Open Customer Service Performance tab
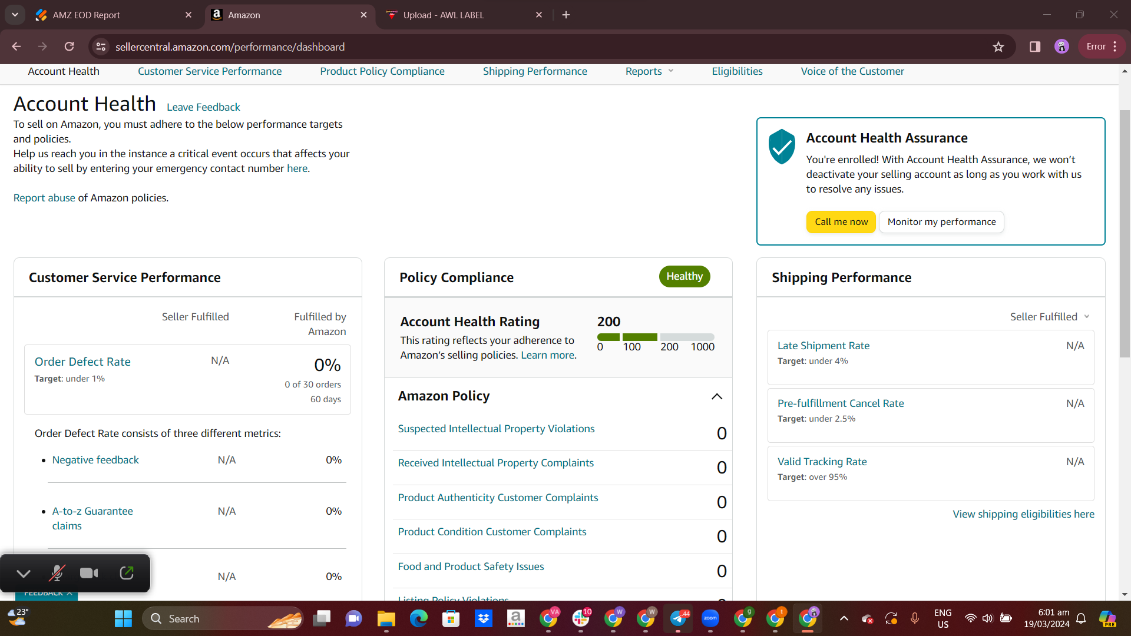Viewport: 1131px width, 636px height. (x=210, y=71)
